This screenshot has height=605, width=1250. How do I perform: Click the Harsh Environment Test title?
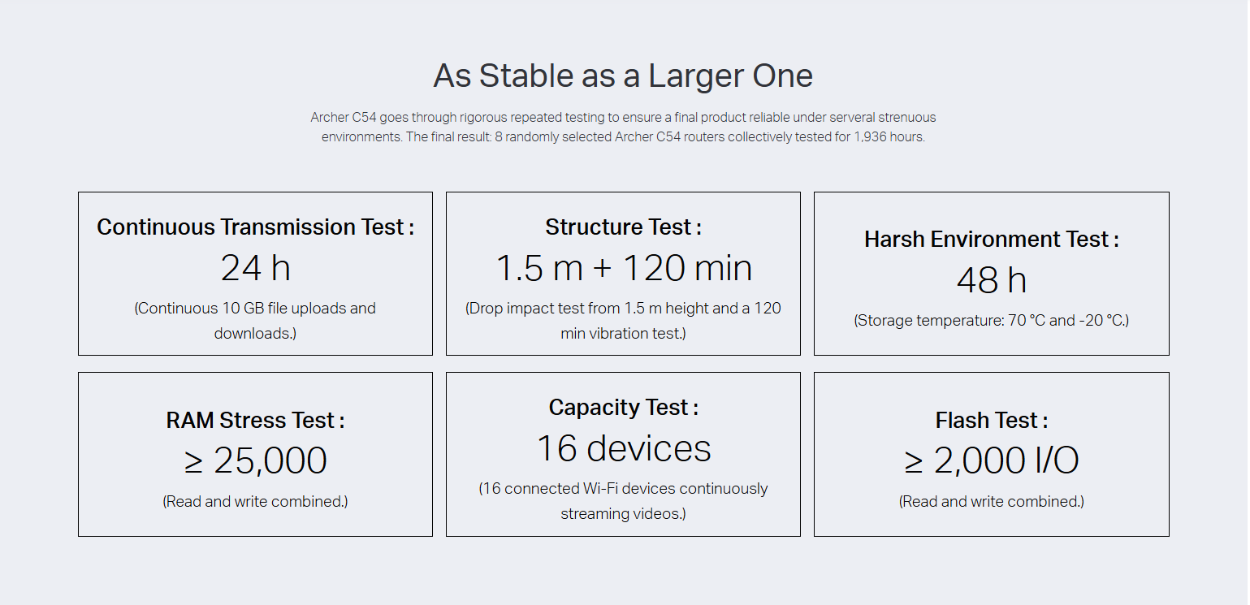click(x=991, y=240)
